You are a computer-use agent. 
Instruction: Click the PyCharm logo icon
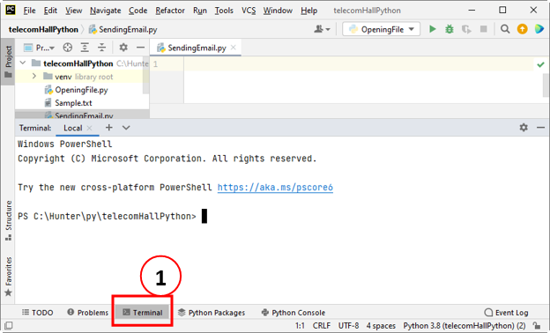(11, 10)
